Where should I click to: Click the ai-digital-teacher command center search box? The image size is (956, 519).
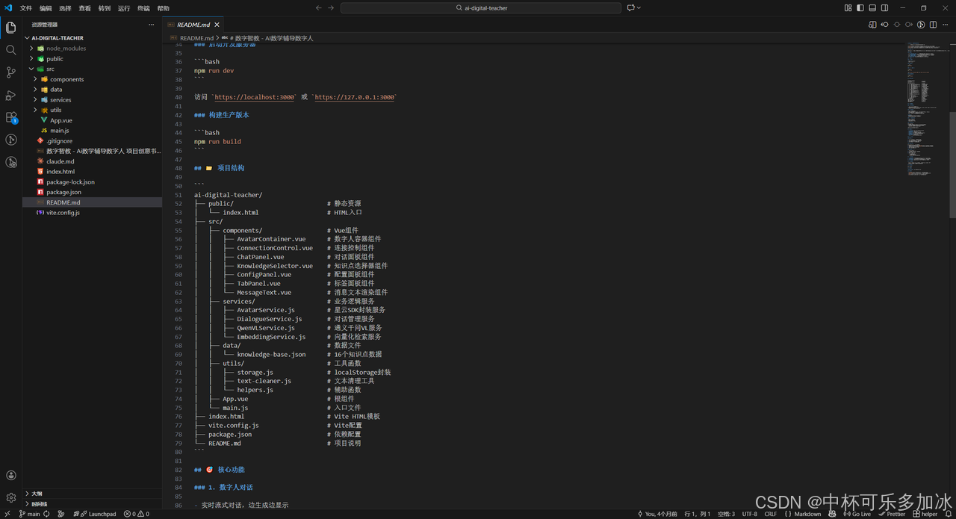pos(481,8)
